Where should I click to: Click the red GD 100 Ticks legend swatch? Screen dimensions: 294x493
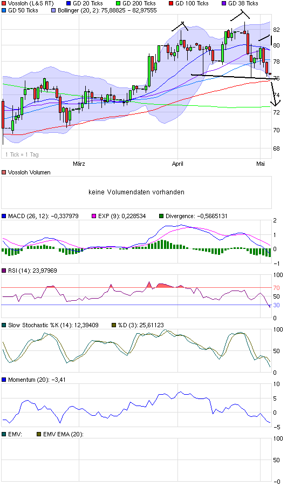[171, 3]
